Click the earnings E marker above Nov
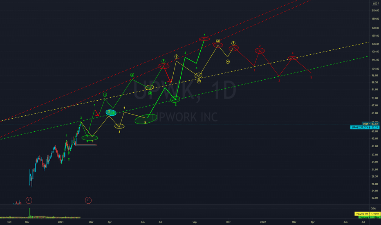This screenshot has width=381, height=225. tap(29, 200)
